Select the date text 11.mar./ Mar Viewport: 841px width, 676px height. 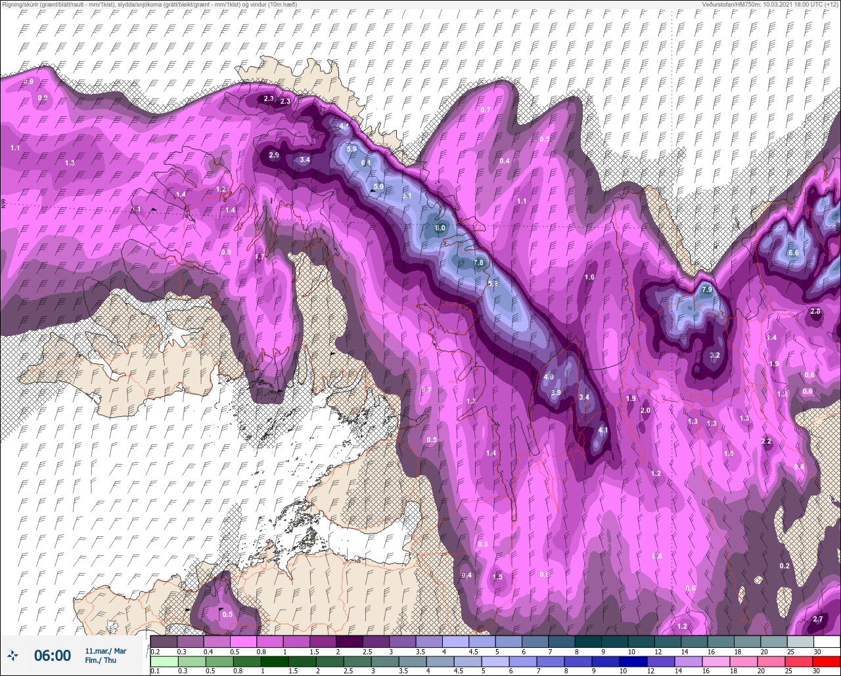[106, 651]
